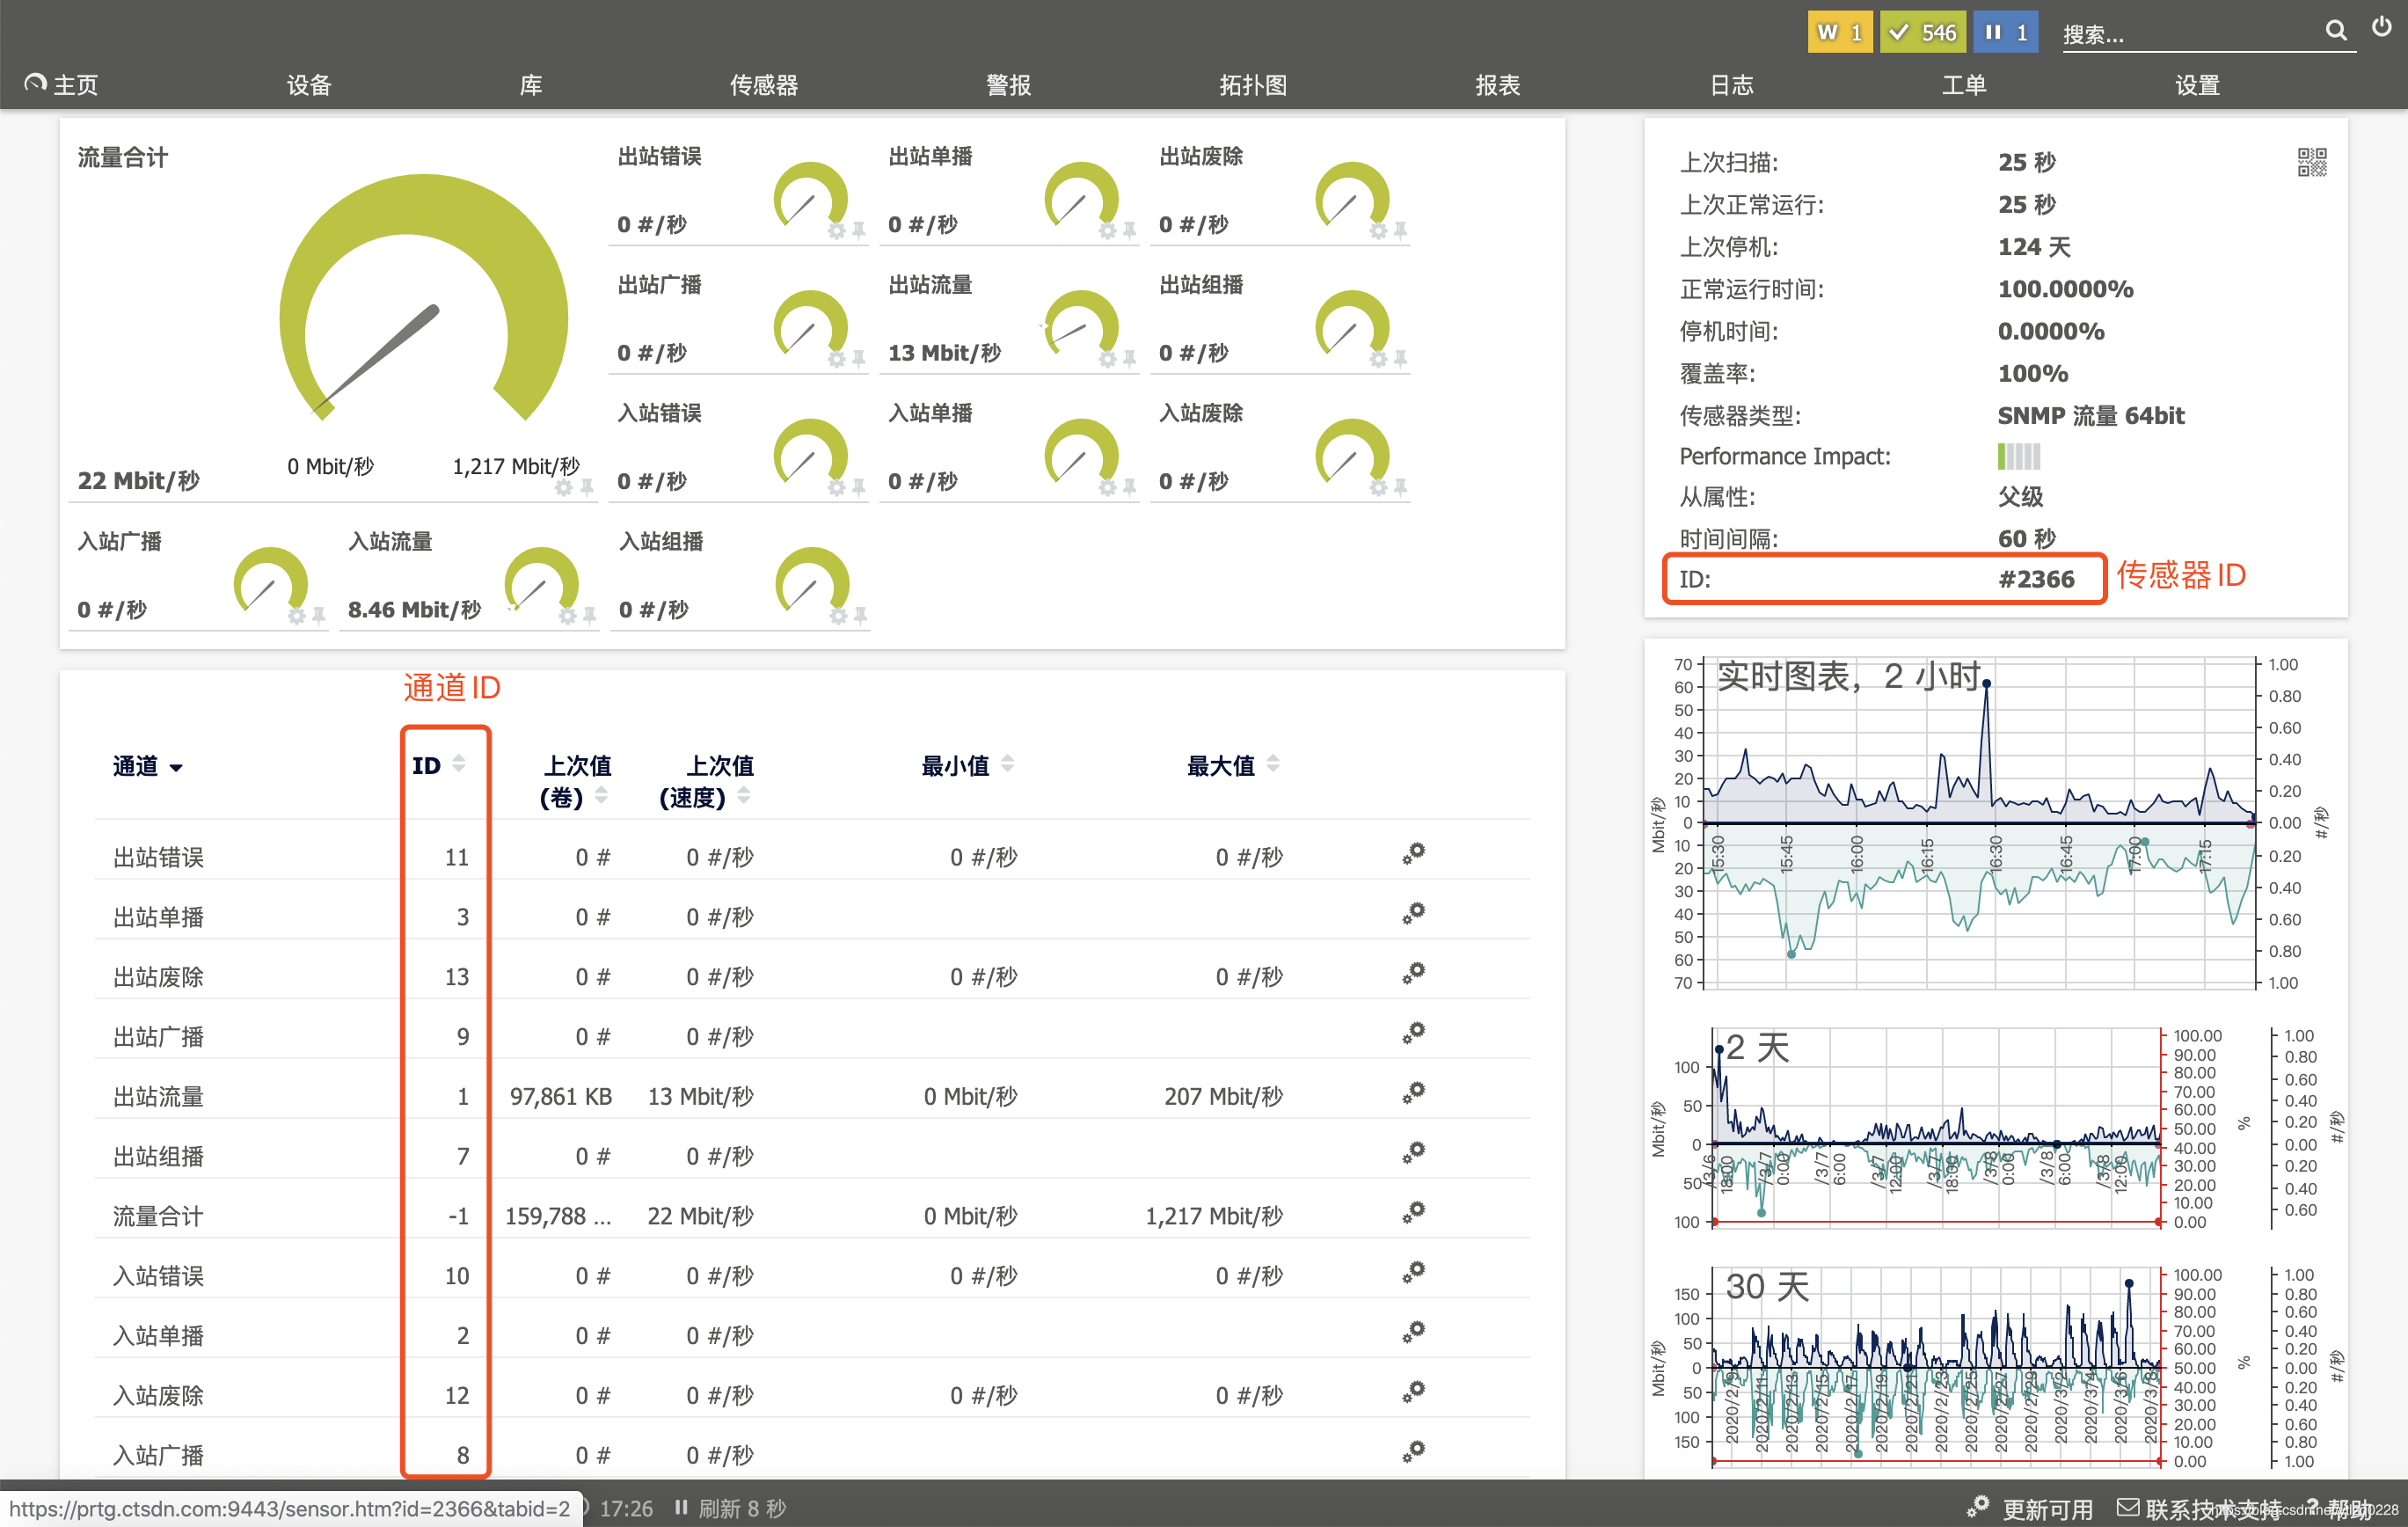The width and height of the screenshot is (2408, 1527).
Task: Sort table by 通道 column arrow
Action: [176, 768]
